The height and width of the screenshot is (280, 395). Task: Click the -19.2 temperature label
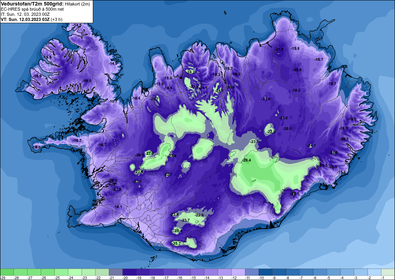tap(296, 90)
